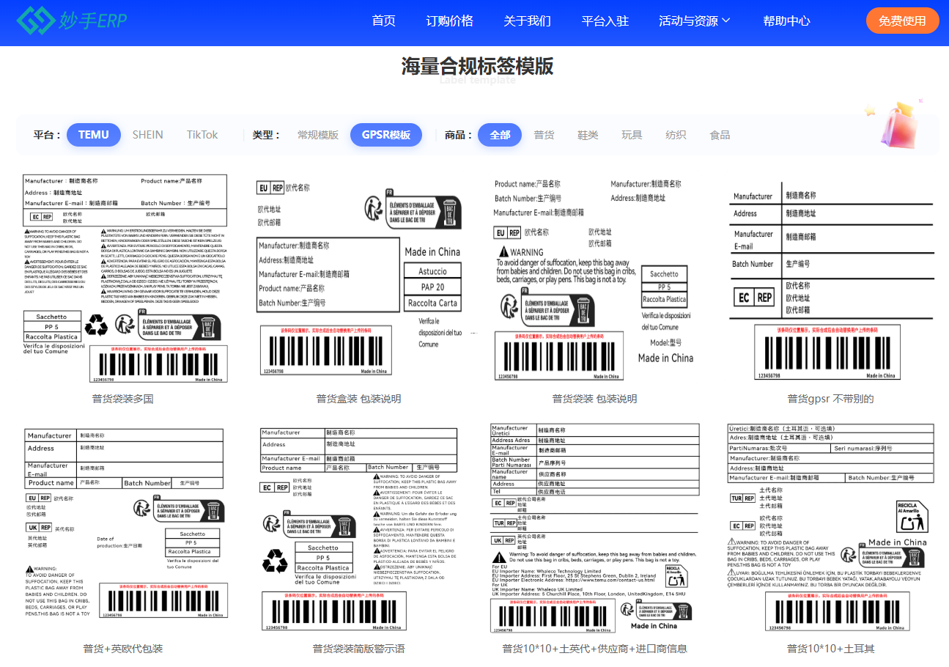Select the 常规模版 template type
The image size is (949, 667).
[x=317, y=135]
